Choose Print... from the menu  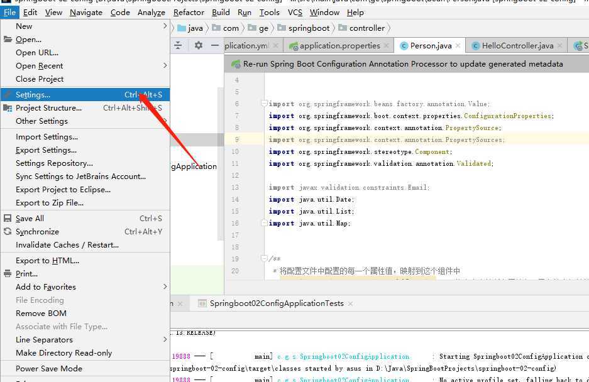(85, 273)
